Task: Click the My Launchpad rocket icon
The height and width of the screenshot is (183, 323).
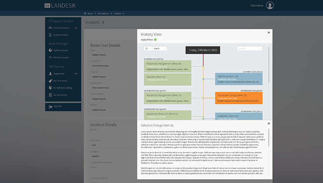Action: [49, 80]
